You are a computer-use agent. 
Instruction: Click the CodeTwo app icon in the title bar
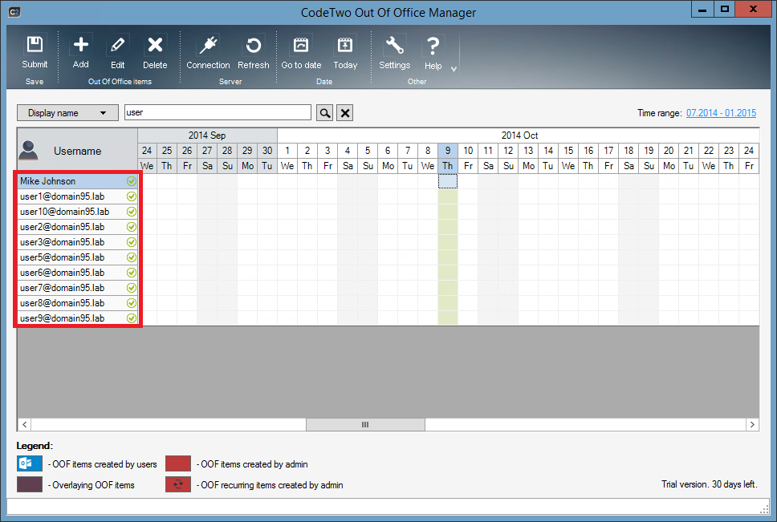14,11
